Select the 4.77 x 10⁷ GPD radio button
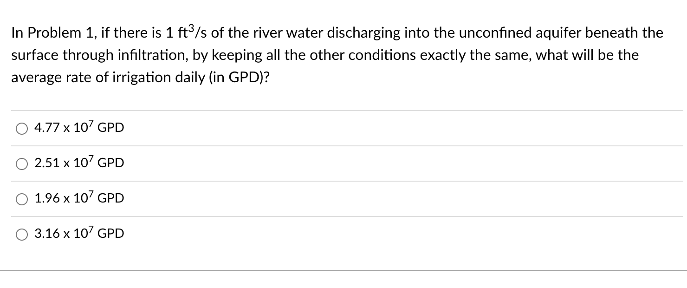Viewport: 687px width, 288px height. coord(21,129)
